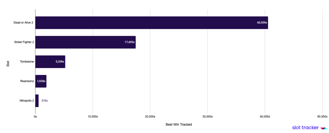Click the 17,495x value label
Viewport: 329px width, 133px height.
pos(130,42)
